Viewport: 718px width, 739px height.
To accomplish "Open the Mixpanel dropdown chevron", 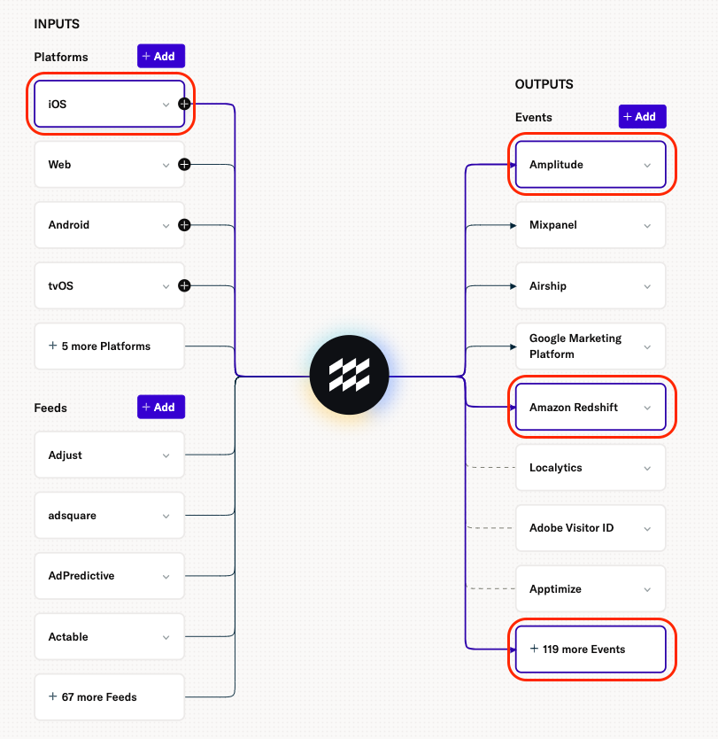I will click(x=647, y=226).
